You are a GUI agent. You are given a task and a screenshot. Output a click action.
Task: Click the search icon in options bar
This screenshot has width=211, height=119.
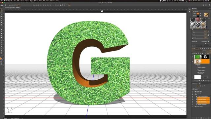[203, 5]
